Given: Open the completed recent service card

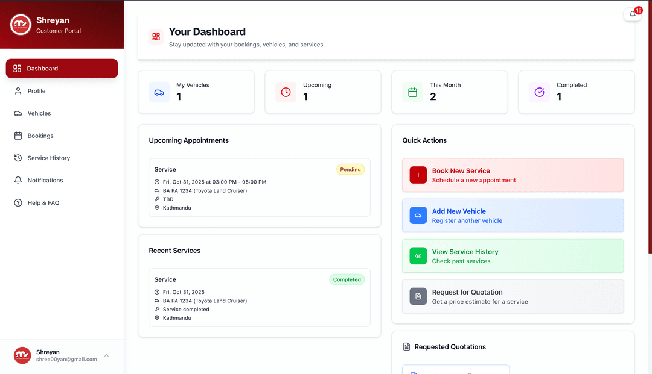Looking at the screenshot, I should (259, 298).
